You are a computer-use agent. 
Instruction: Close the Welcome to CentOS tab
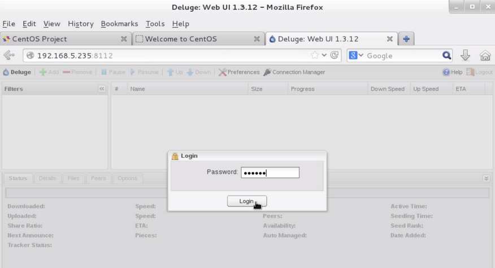257,39
